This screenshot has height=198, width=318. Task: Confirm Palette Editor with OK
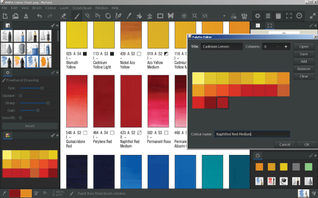point(307,145)
